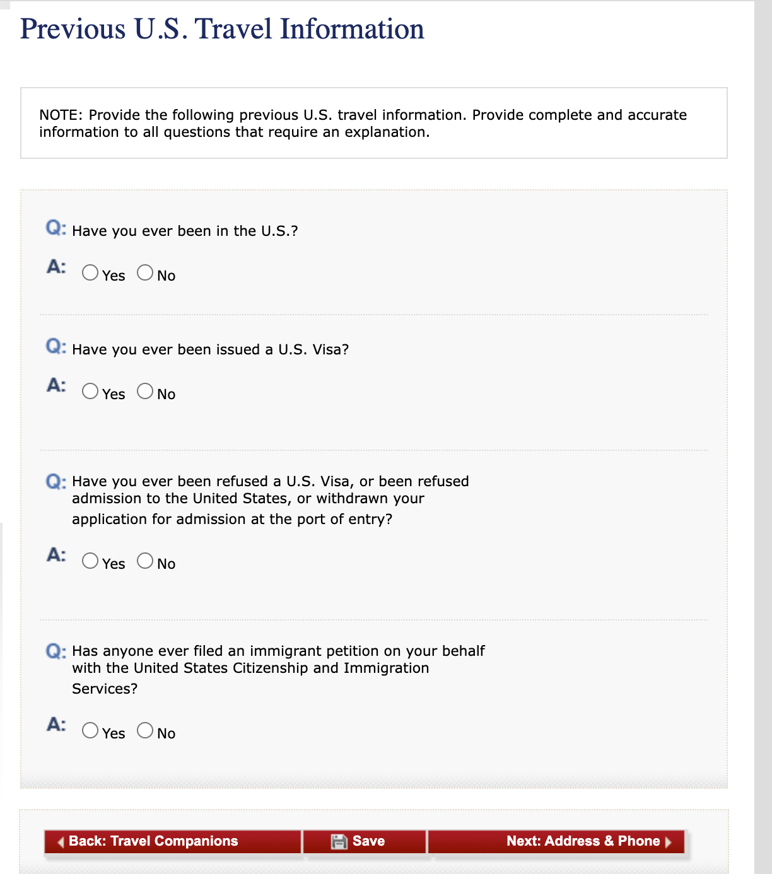772x874 pixels.
Task: Click the floppy disk icon on Save
Action: (x=339, y=841)
